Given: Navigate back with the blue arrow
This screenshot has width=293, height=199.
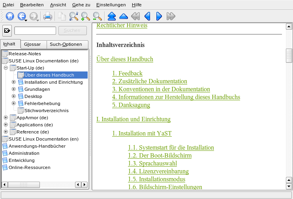Looking at the screenshot, I should (21, 16).
